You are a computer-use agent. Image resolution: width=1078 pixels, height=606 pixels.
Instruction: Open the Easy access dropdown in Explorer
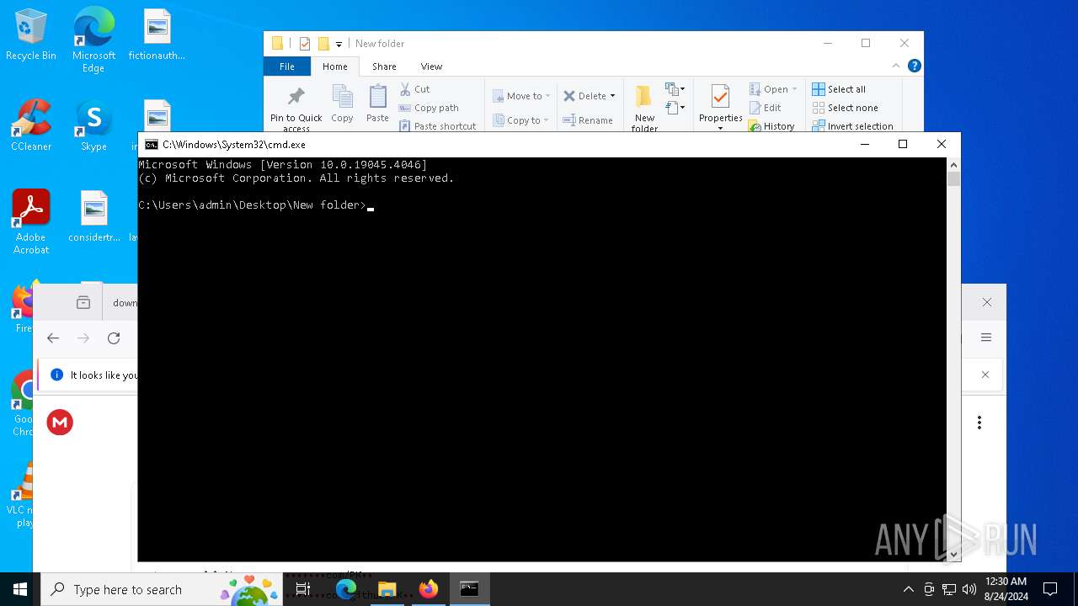[x=675, y=108]
